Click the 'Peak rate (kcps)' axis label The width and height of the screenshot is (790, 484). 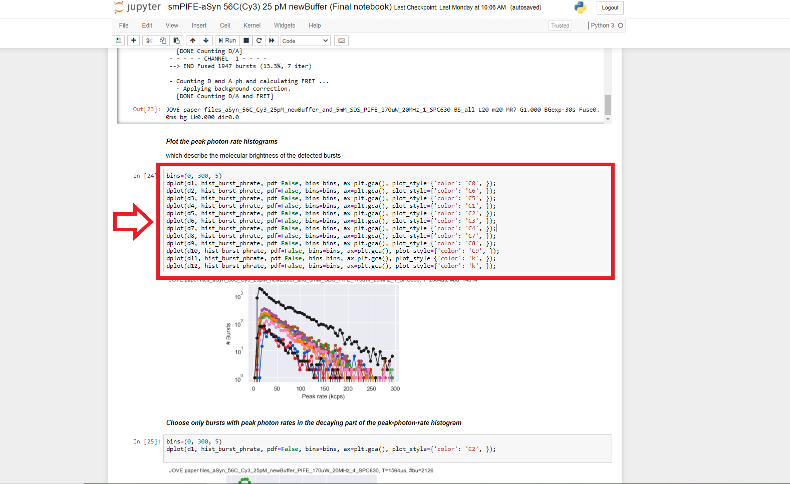click(323, 396)
